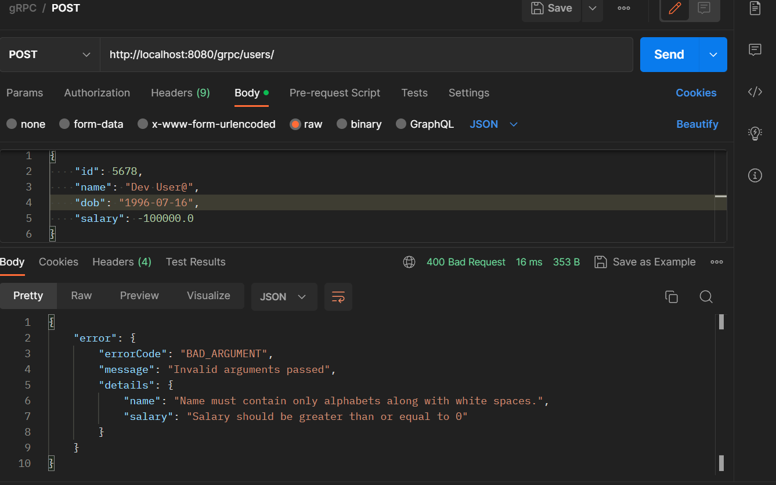Copy the response with the copy icon
Screen dimensions: 776x485
pyautogui.click(x=672, y=297)
